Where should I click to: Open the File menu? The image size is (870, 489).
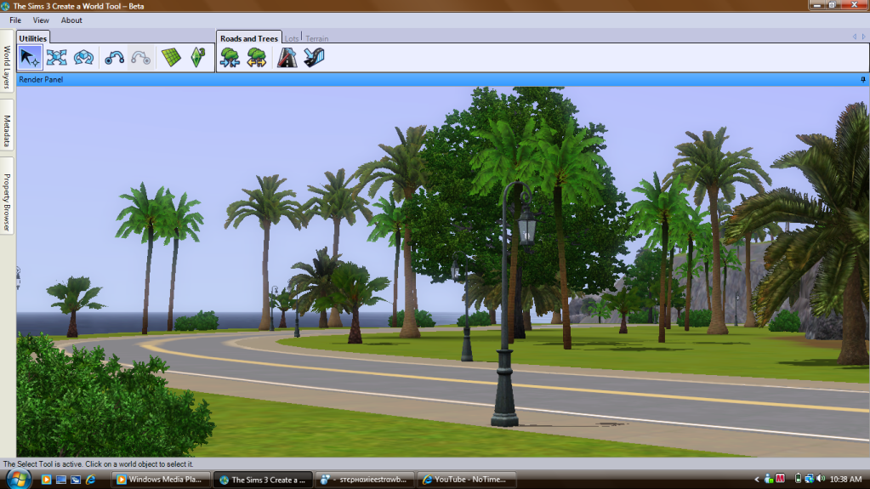click(x=15, y=20)
